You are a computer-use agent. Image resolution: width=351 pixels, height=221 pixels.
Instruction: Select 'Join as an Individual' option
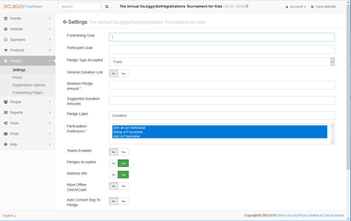coord(220,128)
